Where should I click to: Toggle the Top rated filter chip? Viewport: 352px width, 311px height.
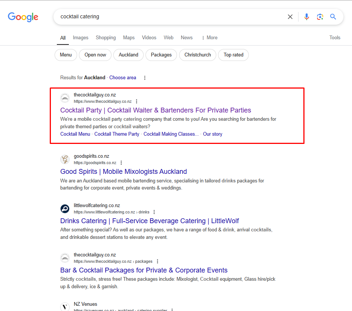pos(233,55)
